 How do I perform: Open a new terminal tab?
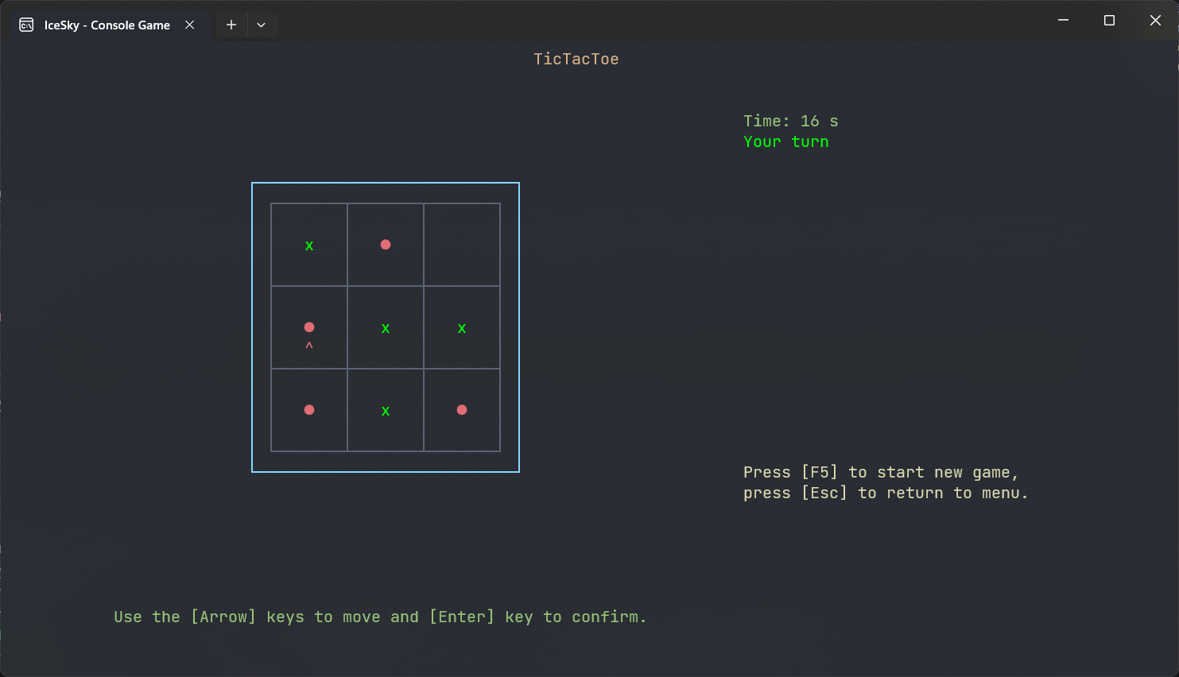231,25
